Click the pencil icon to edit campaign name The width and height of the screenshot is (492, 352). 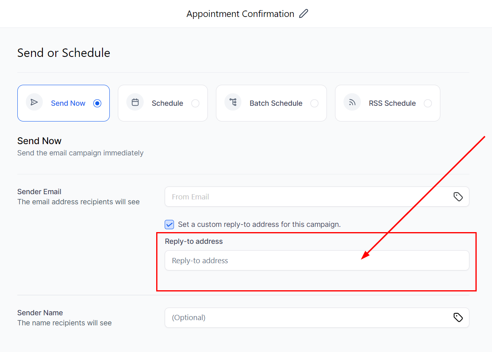(304, 14)
